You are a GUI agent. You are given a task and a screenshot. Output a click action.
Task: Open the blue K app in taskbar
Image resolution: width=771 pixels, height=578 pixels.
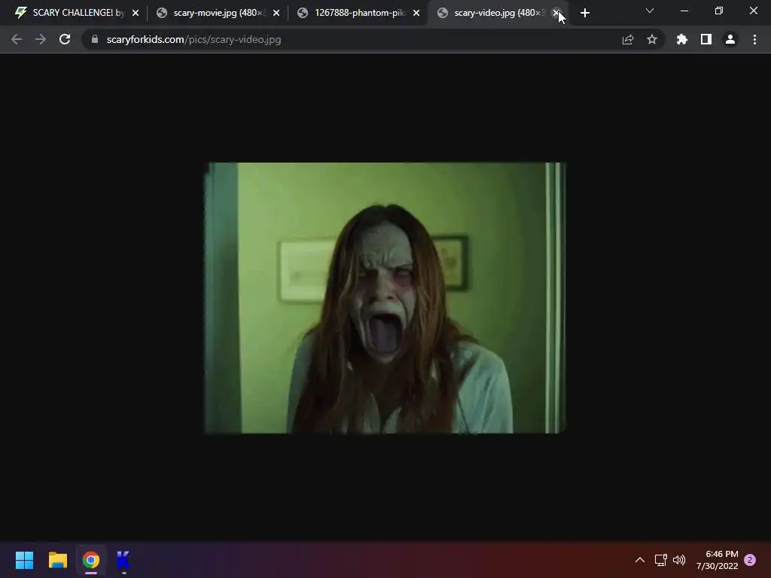(x=123, y=560)
